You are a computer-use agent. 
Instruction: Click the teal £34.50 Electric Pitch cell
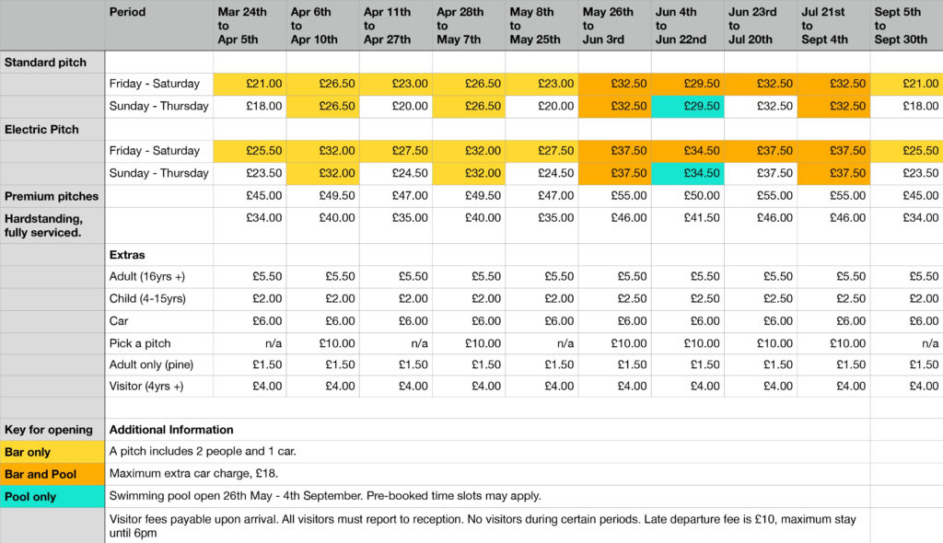click(x=688, y=173)
